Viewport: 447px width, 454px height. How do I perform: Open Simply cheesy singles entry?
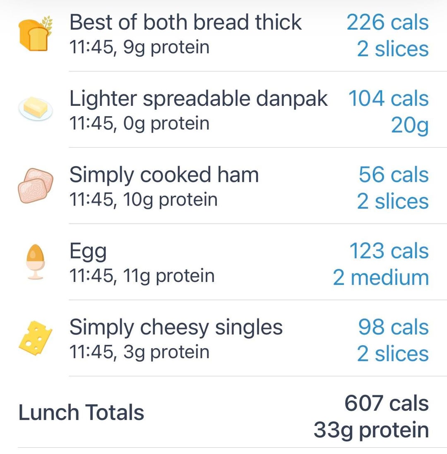(x=176, y=327)
